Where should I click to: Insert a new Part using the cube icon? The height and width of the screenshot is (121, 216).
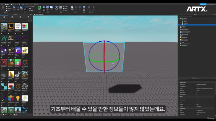[x=48, y=7]
